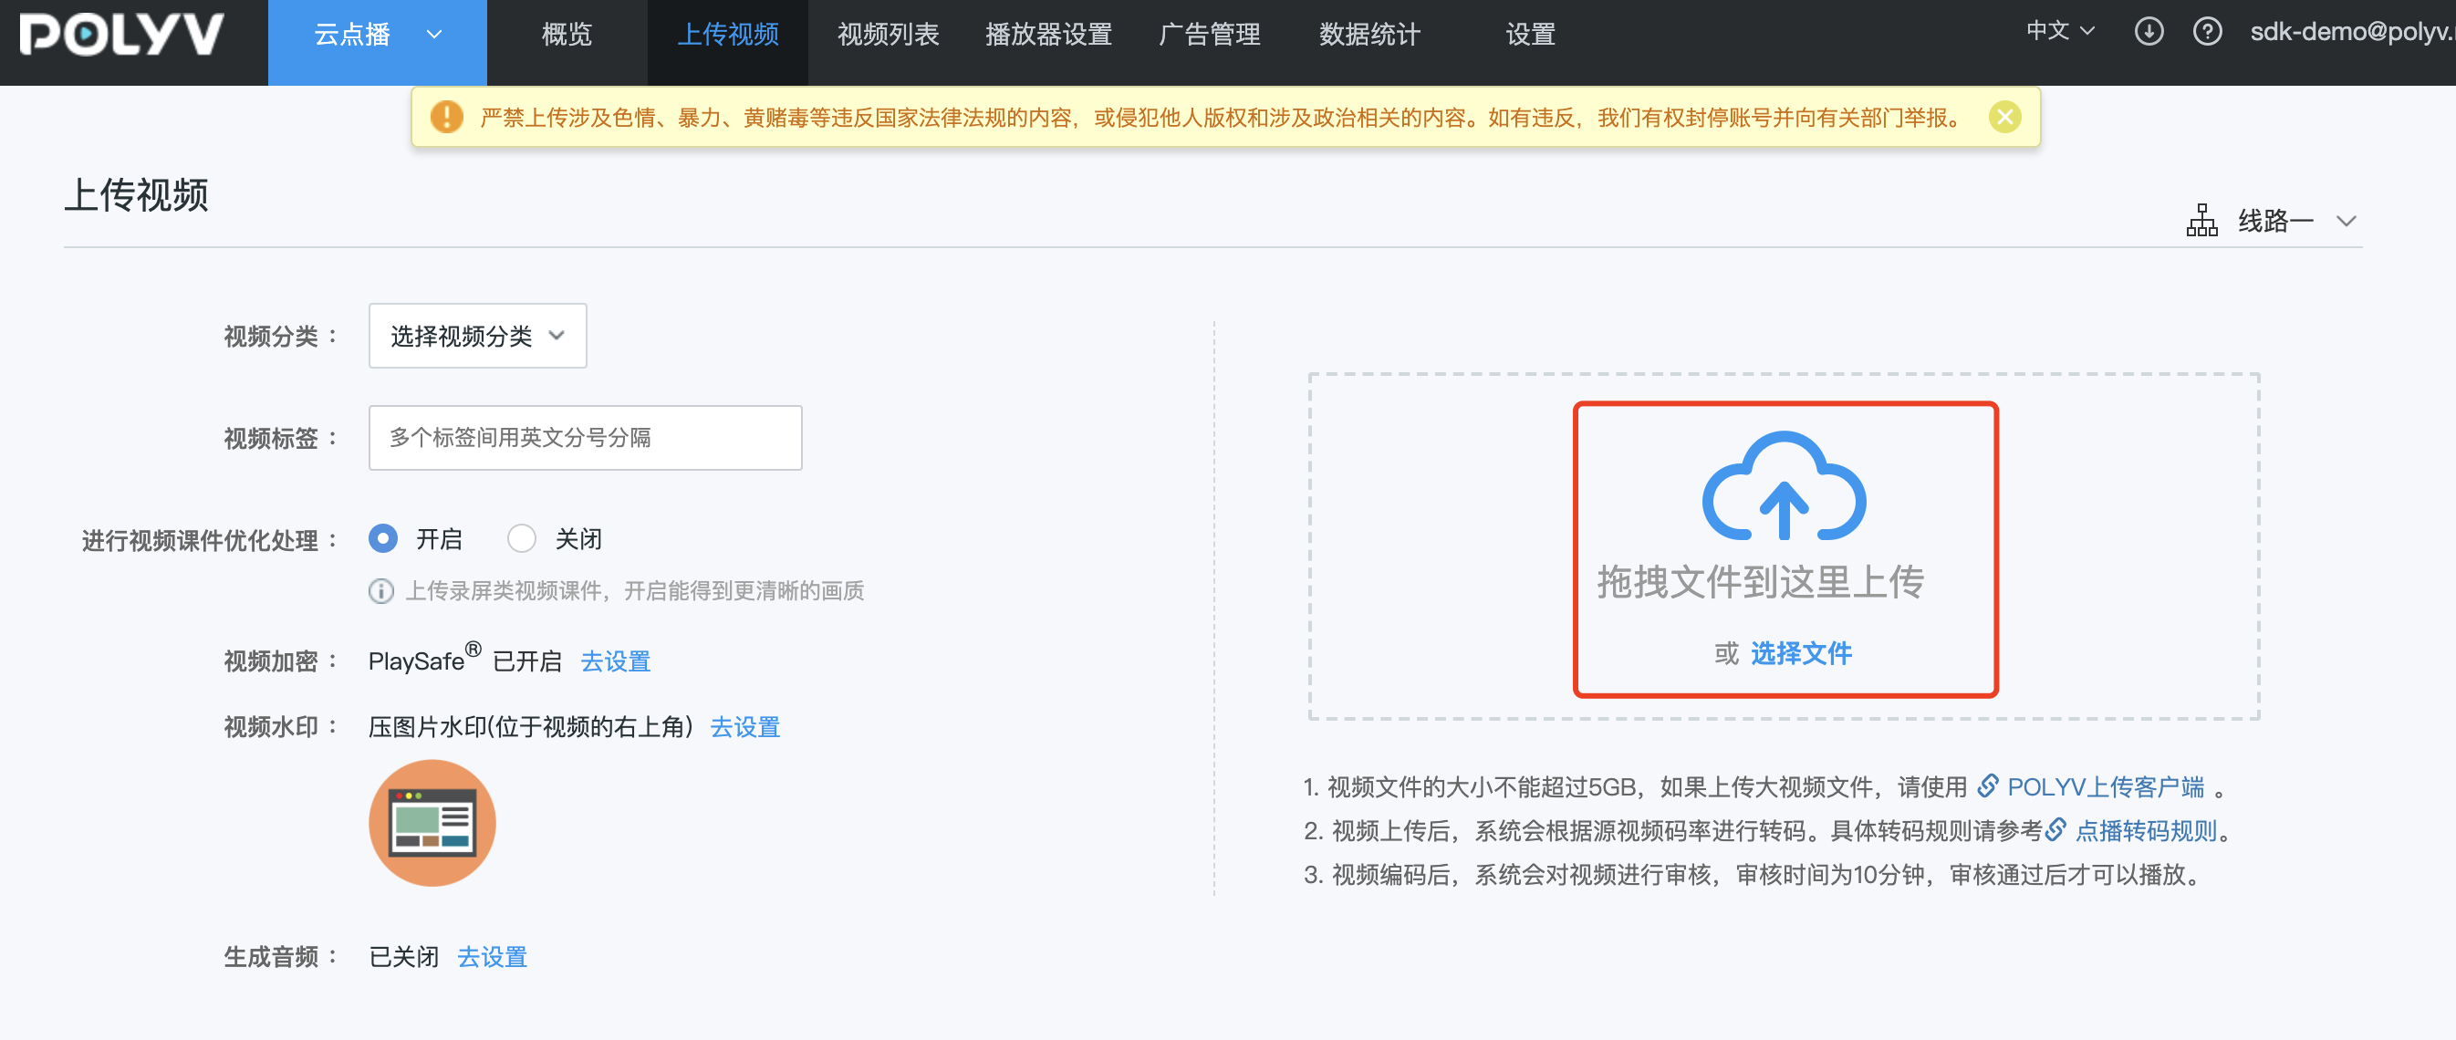Image resolution: width=2456 pixels, height=1040 pixels.
Task: Click link icon before POLYV上传客户端
Action: point(1988,785)
